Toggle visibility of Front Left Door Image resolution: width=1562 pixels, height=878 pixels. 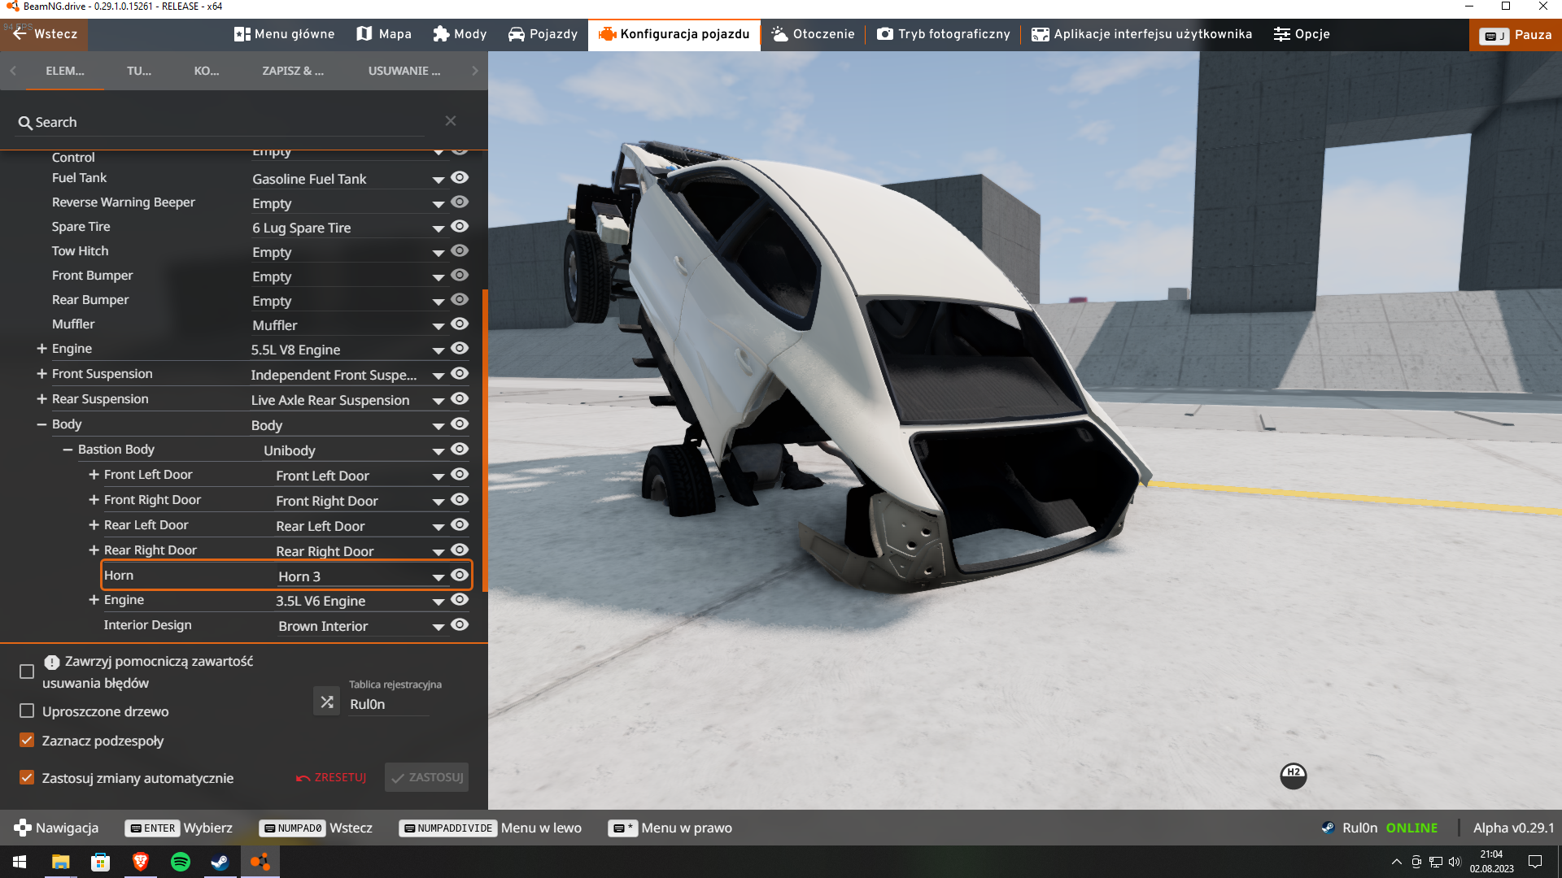(460, 474)
